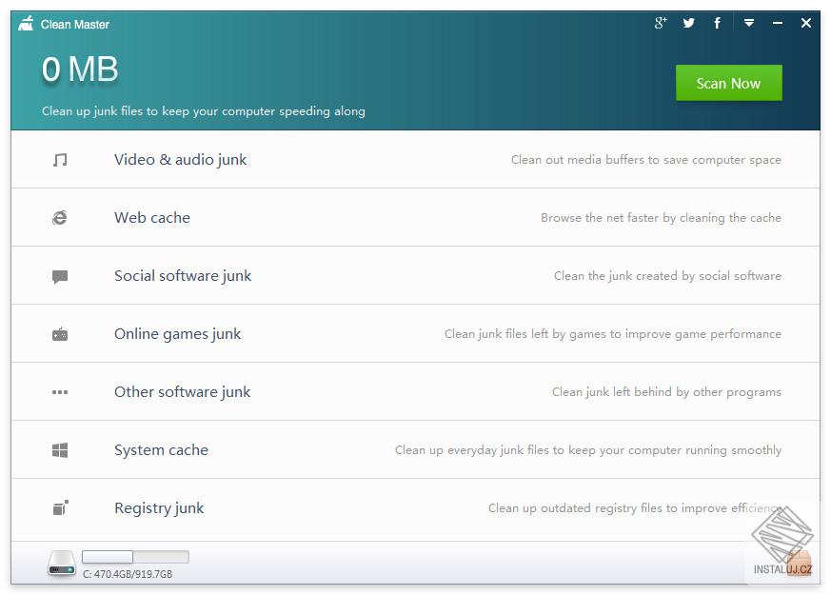Share via the Google Plus icon
Screen dimensions: 831x595
[x=661, y=23]
